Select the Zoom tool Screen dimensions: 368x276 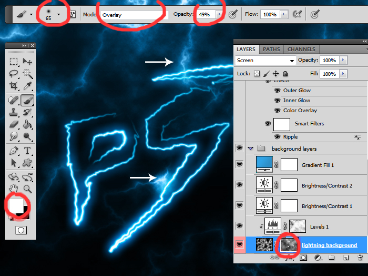pyautogui.click(x=27, y=189)
